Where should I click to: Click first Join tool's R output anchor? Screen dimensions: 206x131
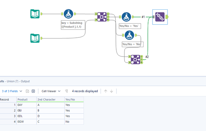coord(108,20)
